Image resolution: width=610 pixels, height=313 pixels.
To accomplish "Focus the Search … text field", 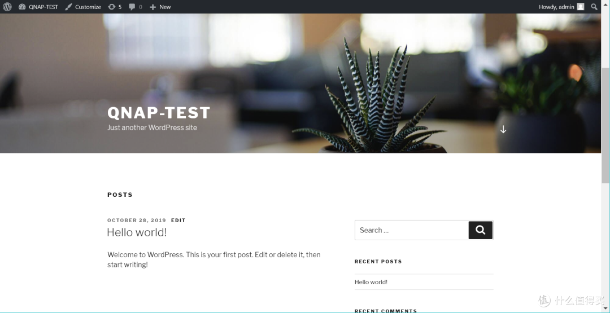I will 411,230.
